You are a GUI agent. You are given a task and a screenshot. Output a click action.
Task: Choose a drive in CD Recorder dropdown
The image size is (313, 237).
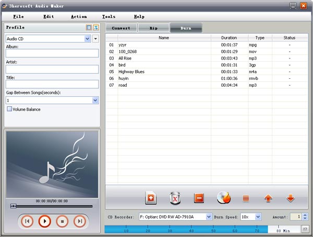click(209, 217)
